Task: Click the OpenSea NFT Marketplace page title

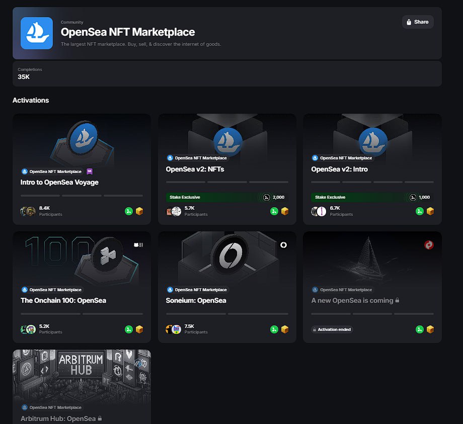Action: 127,32
